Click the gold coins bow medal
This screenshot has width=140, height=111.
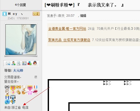click(x=19, y=90)
